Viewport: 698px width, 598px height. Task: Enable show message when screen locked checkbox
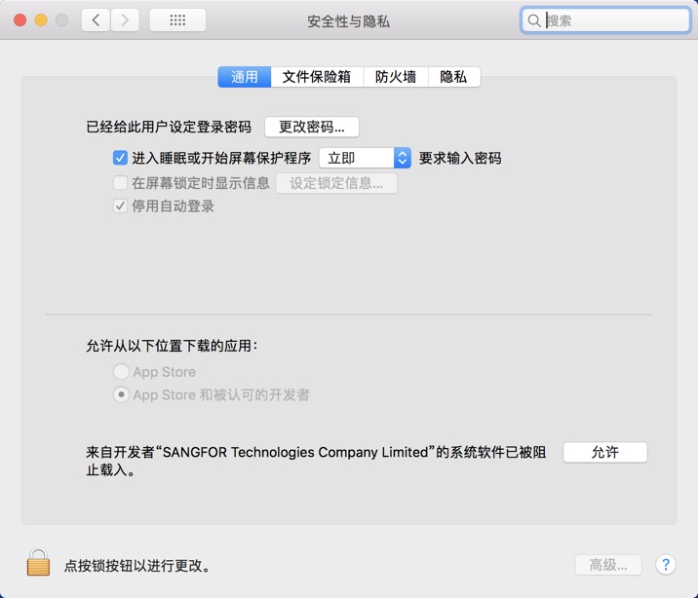[120, 183]
